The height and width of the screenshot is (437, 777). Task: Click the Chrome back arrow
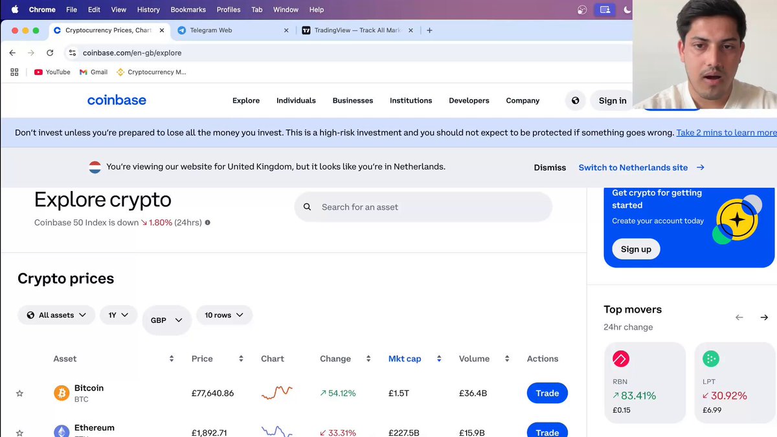click(x=12, y=52)
